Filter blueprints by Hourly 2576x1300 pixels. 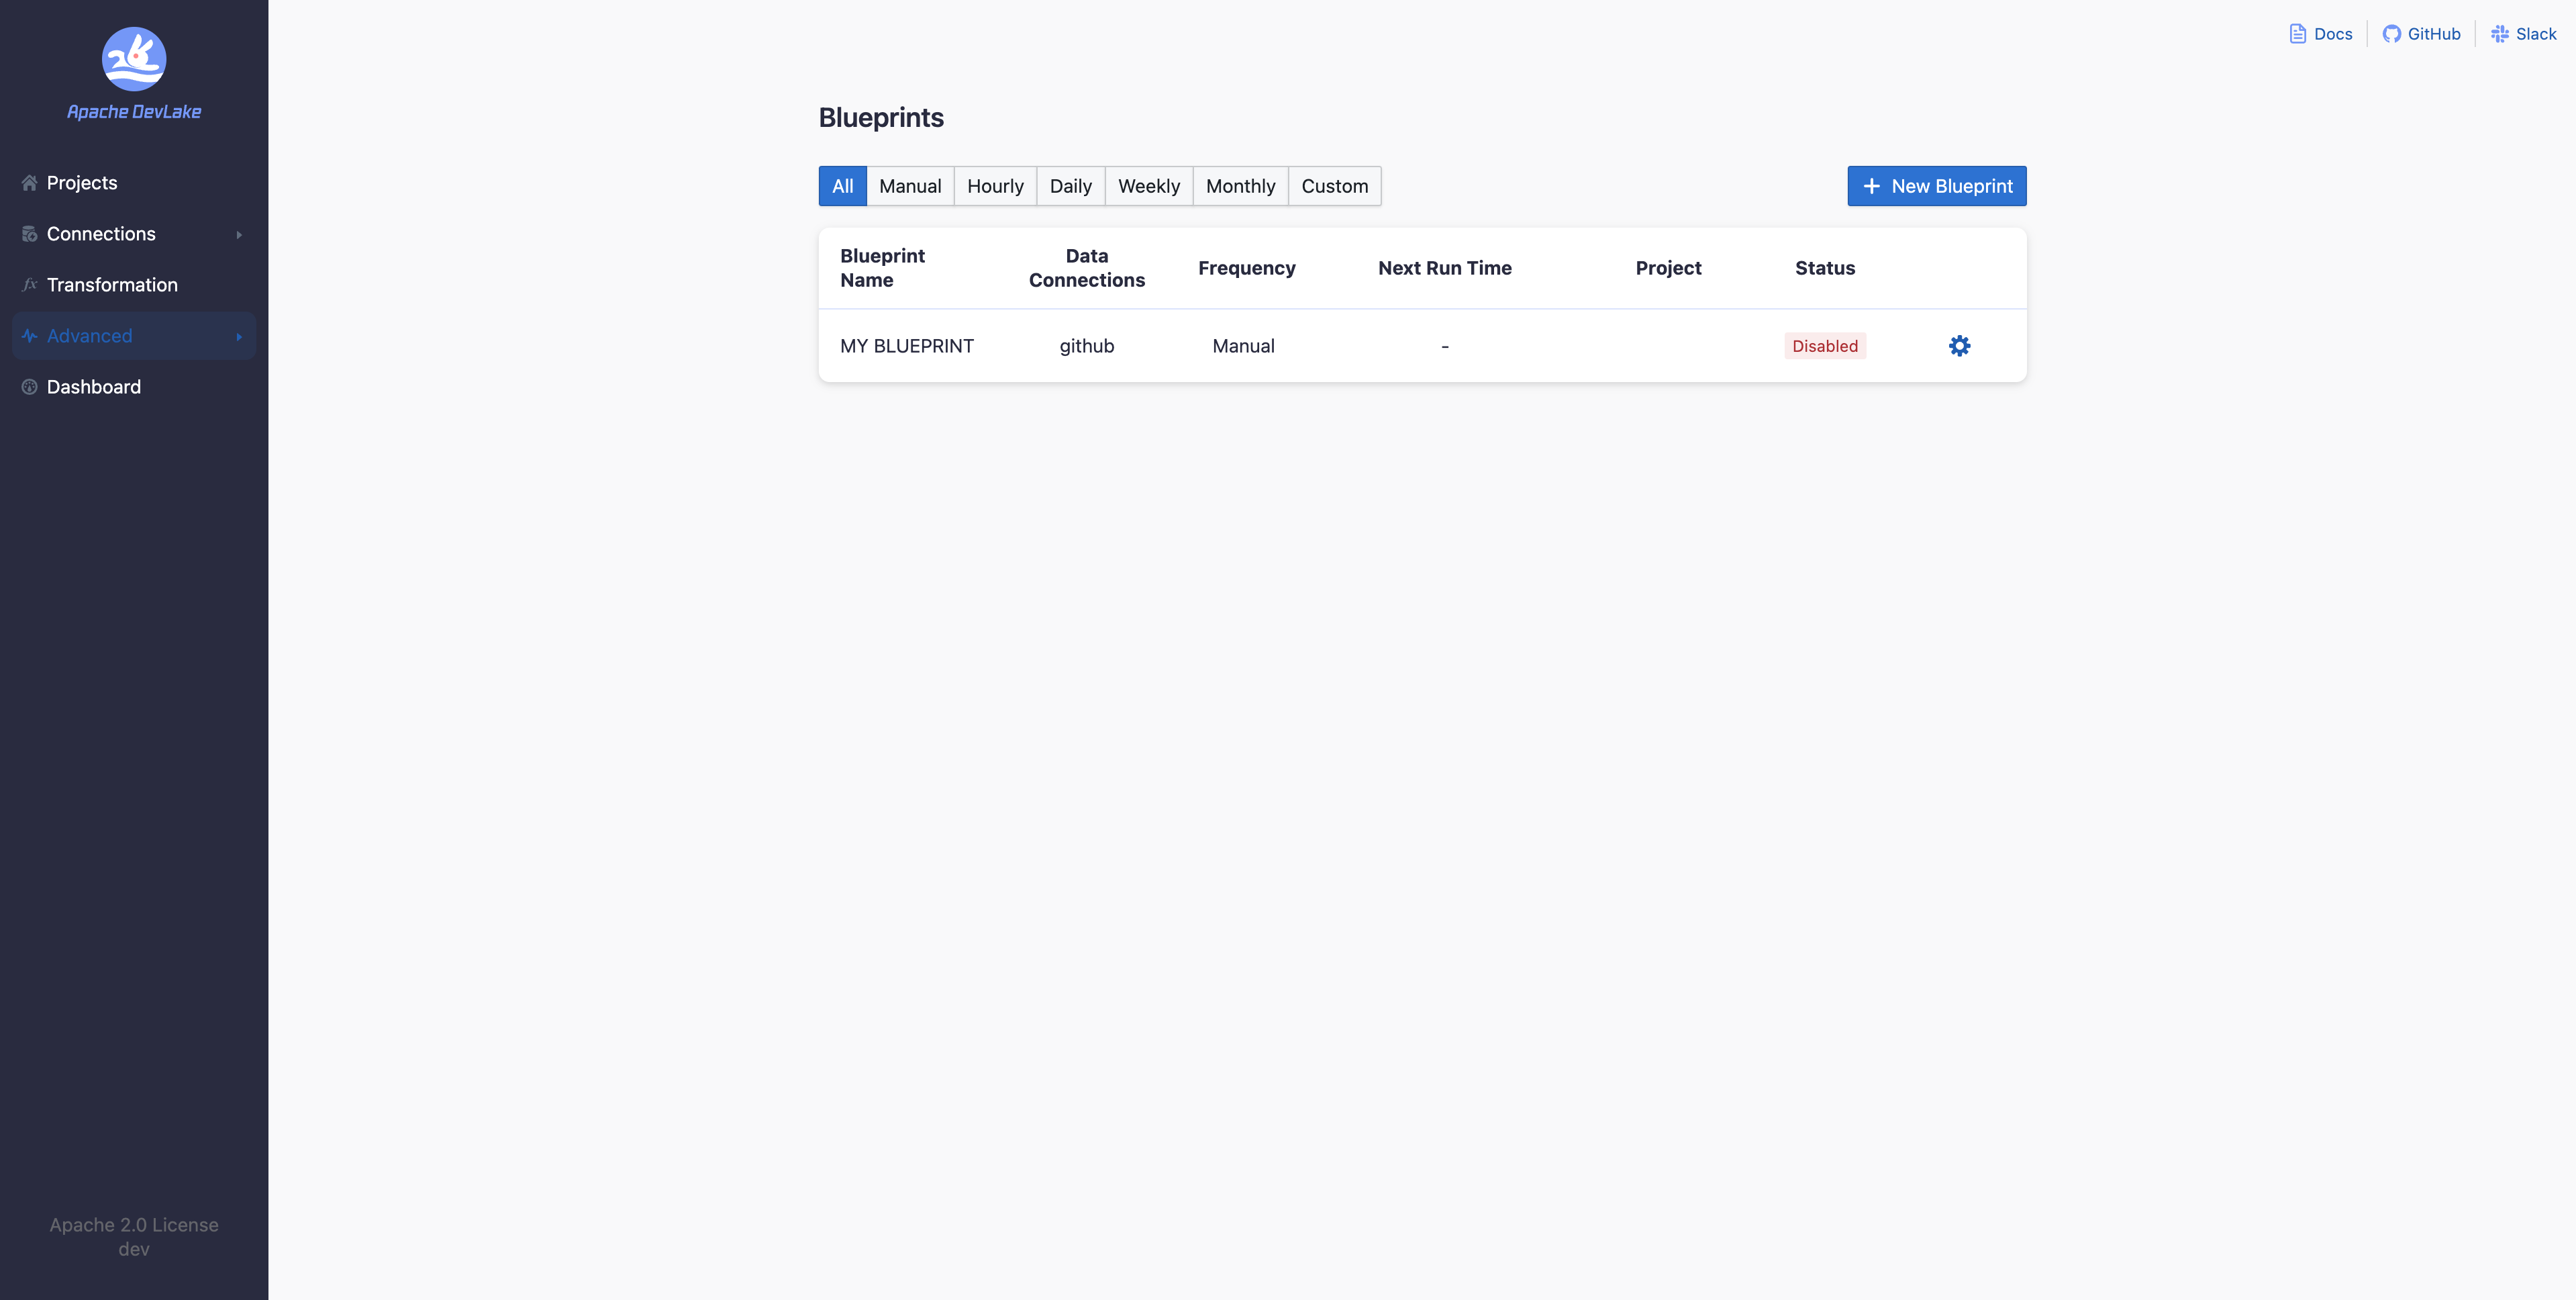pos(994,186)
